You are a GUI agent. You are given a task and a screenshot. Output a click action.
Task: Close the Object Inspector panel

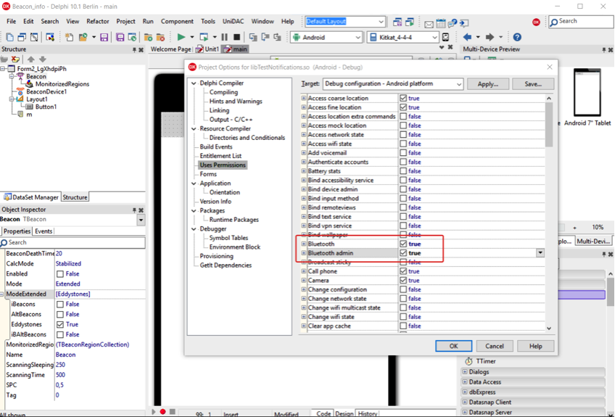coord(141,210)
